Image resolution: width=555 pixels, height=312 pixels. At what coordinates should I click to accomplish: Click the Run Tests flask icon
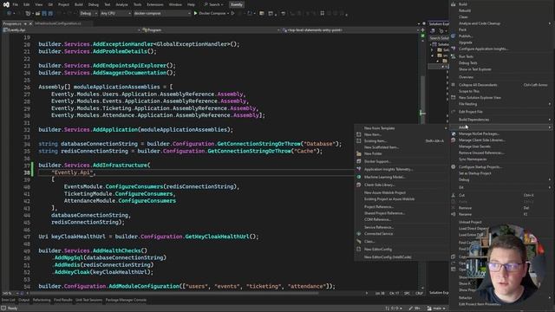(454, 56)
